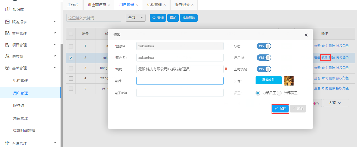This screenshot has width=357, height=147.
Task: Switch to the 机构管理 tab
Action: (154, 5)
